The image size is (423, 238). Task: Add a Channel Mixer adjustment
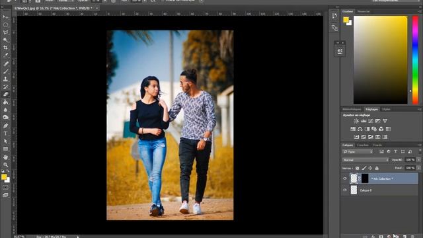click(381, 129)
